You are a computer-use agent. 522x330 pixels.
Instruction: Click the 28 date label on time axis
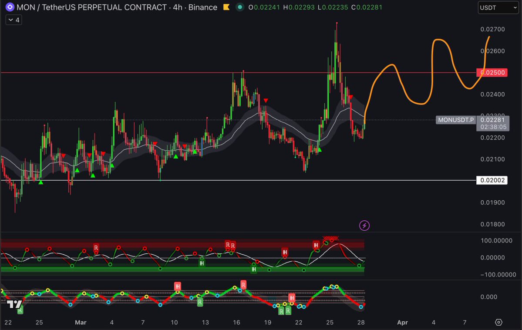[361, 322]
